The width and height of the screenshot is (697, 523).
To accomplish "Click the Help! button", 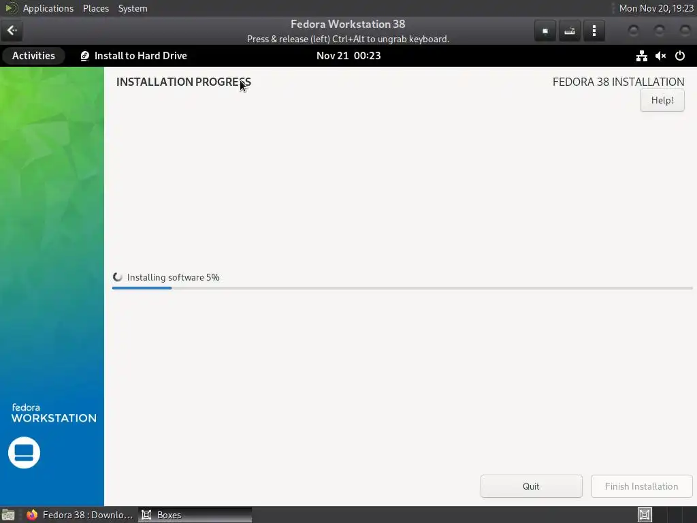I will (x=662, y=101).
